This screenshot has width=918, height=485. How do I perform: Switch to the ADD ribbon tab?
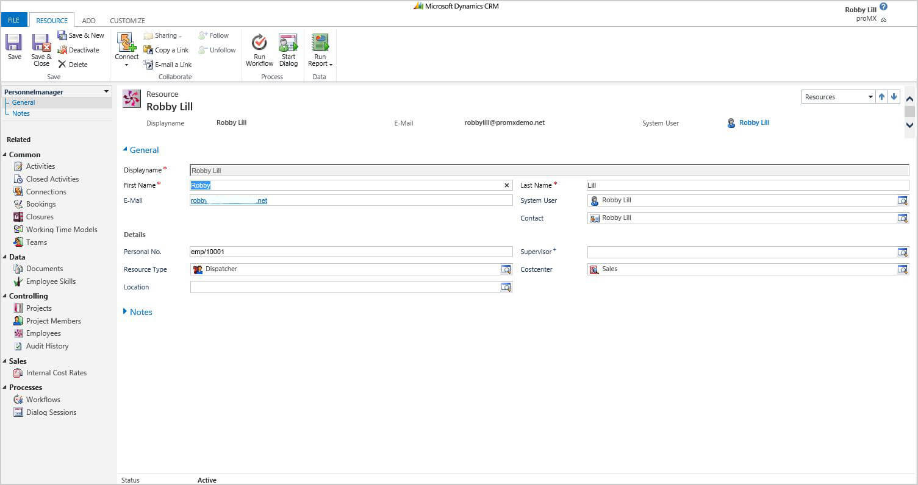click(x=88, y=21)
